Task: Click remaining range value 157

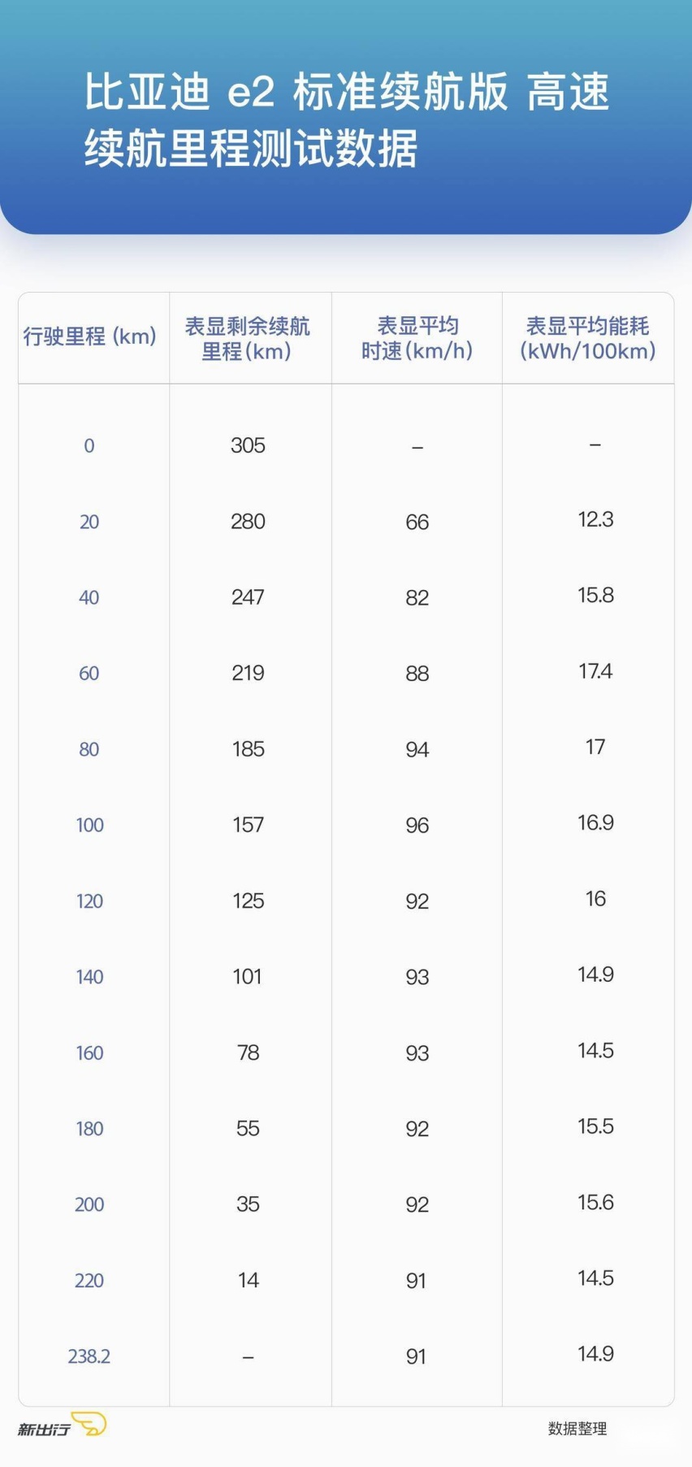Action: coord(248,825)
